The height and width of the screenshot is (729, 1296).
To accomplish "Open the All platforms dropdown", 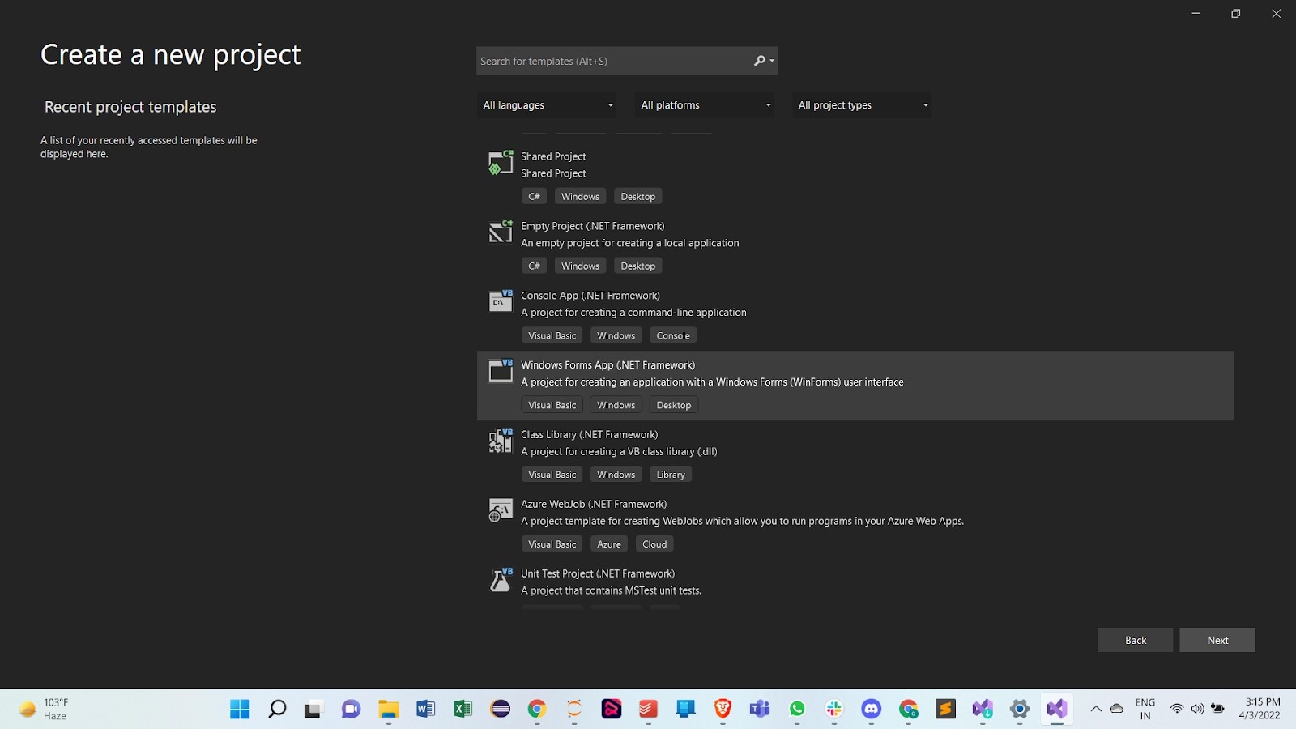I will 703,104.
